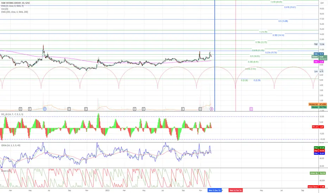The width and height of the screenshot is (328, 193).
Task: Click the Fib label 0.618 (19.61)
Action: coord(290,7)
